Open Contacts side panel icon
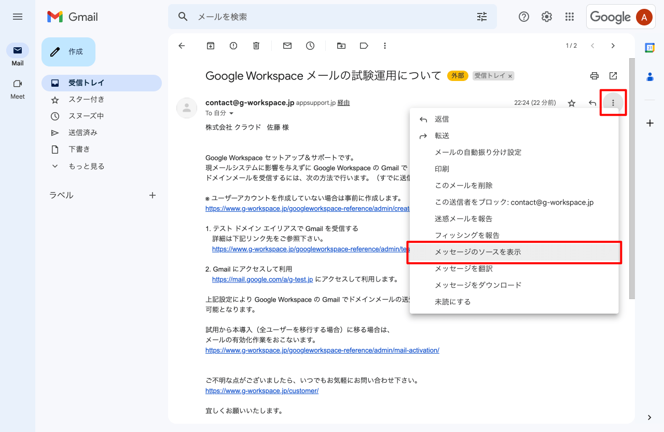664x432 pixels. click(649, 77)
